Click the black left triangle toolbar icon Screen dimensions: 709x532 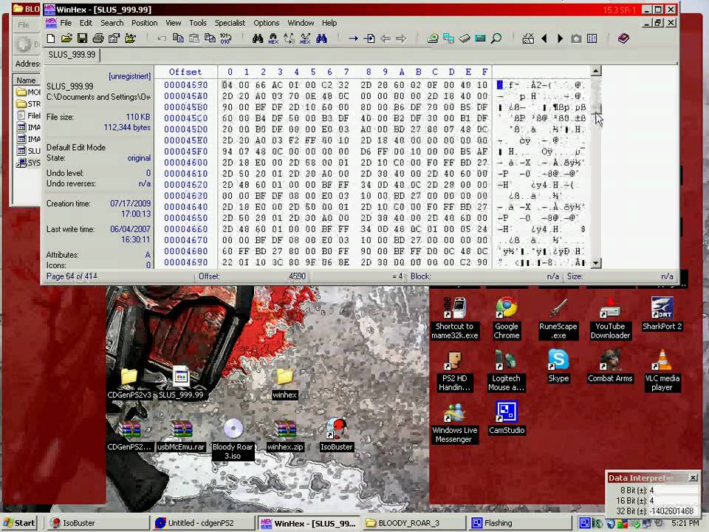(x=544, y=38)
